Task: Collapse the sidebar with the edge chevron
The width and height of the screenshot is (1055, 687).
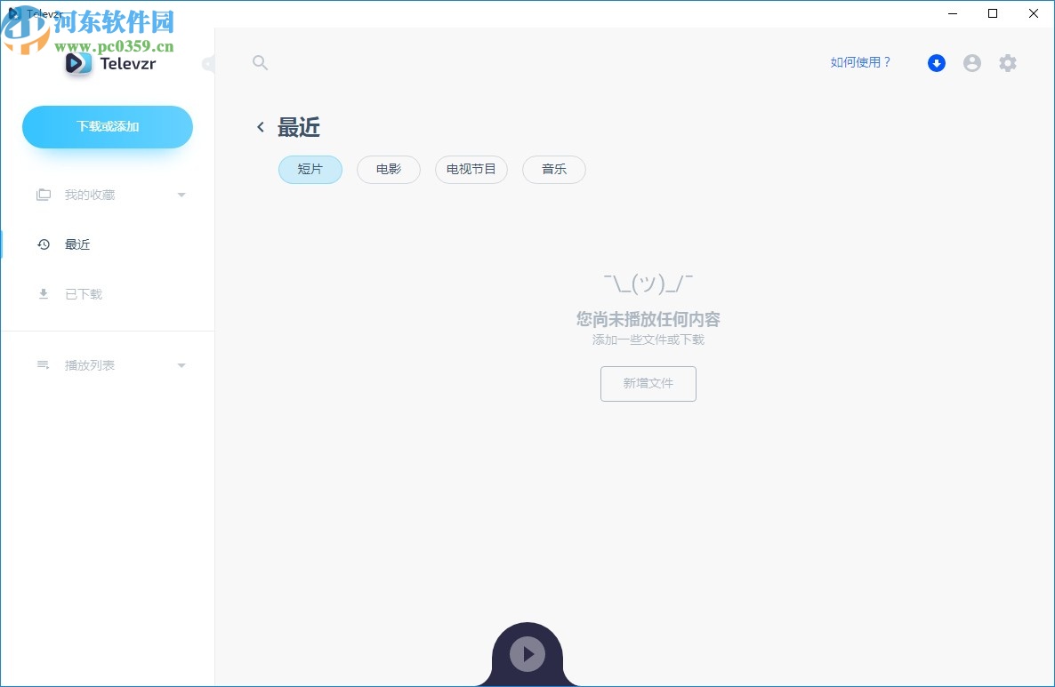Action: click(207, 64)
